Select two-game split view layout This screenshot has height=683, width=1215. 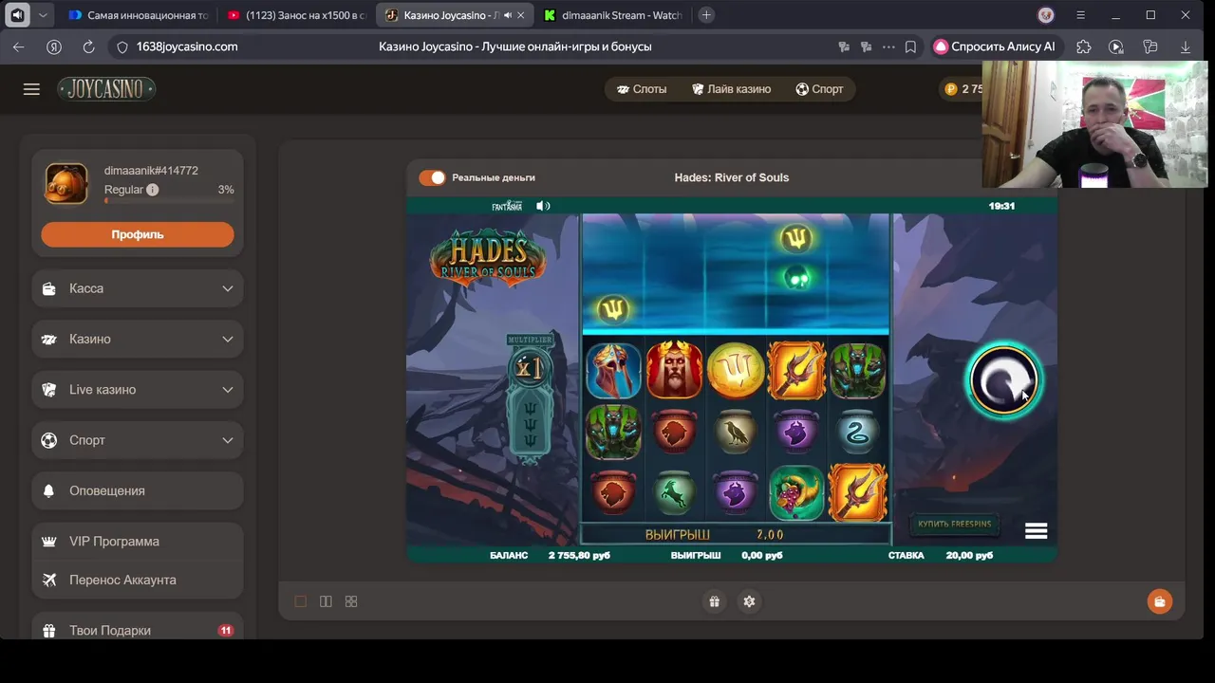pyautogui.click(x=326, y=601)
